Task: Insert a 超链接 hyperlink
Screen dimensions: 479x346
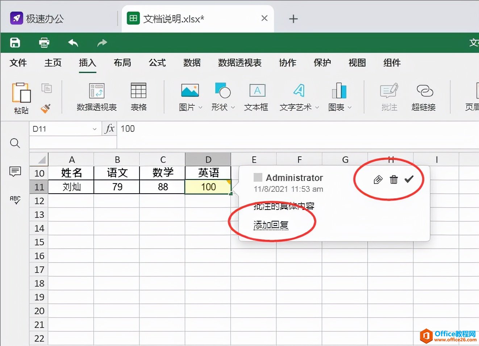Action: [423, 96]
